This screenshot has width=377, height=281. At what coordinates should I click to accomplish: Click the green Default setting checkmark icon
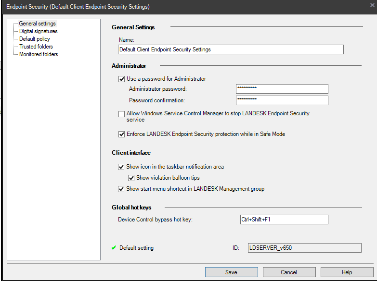pos(114,248)
